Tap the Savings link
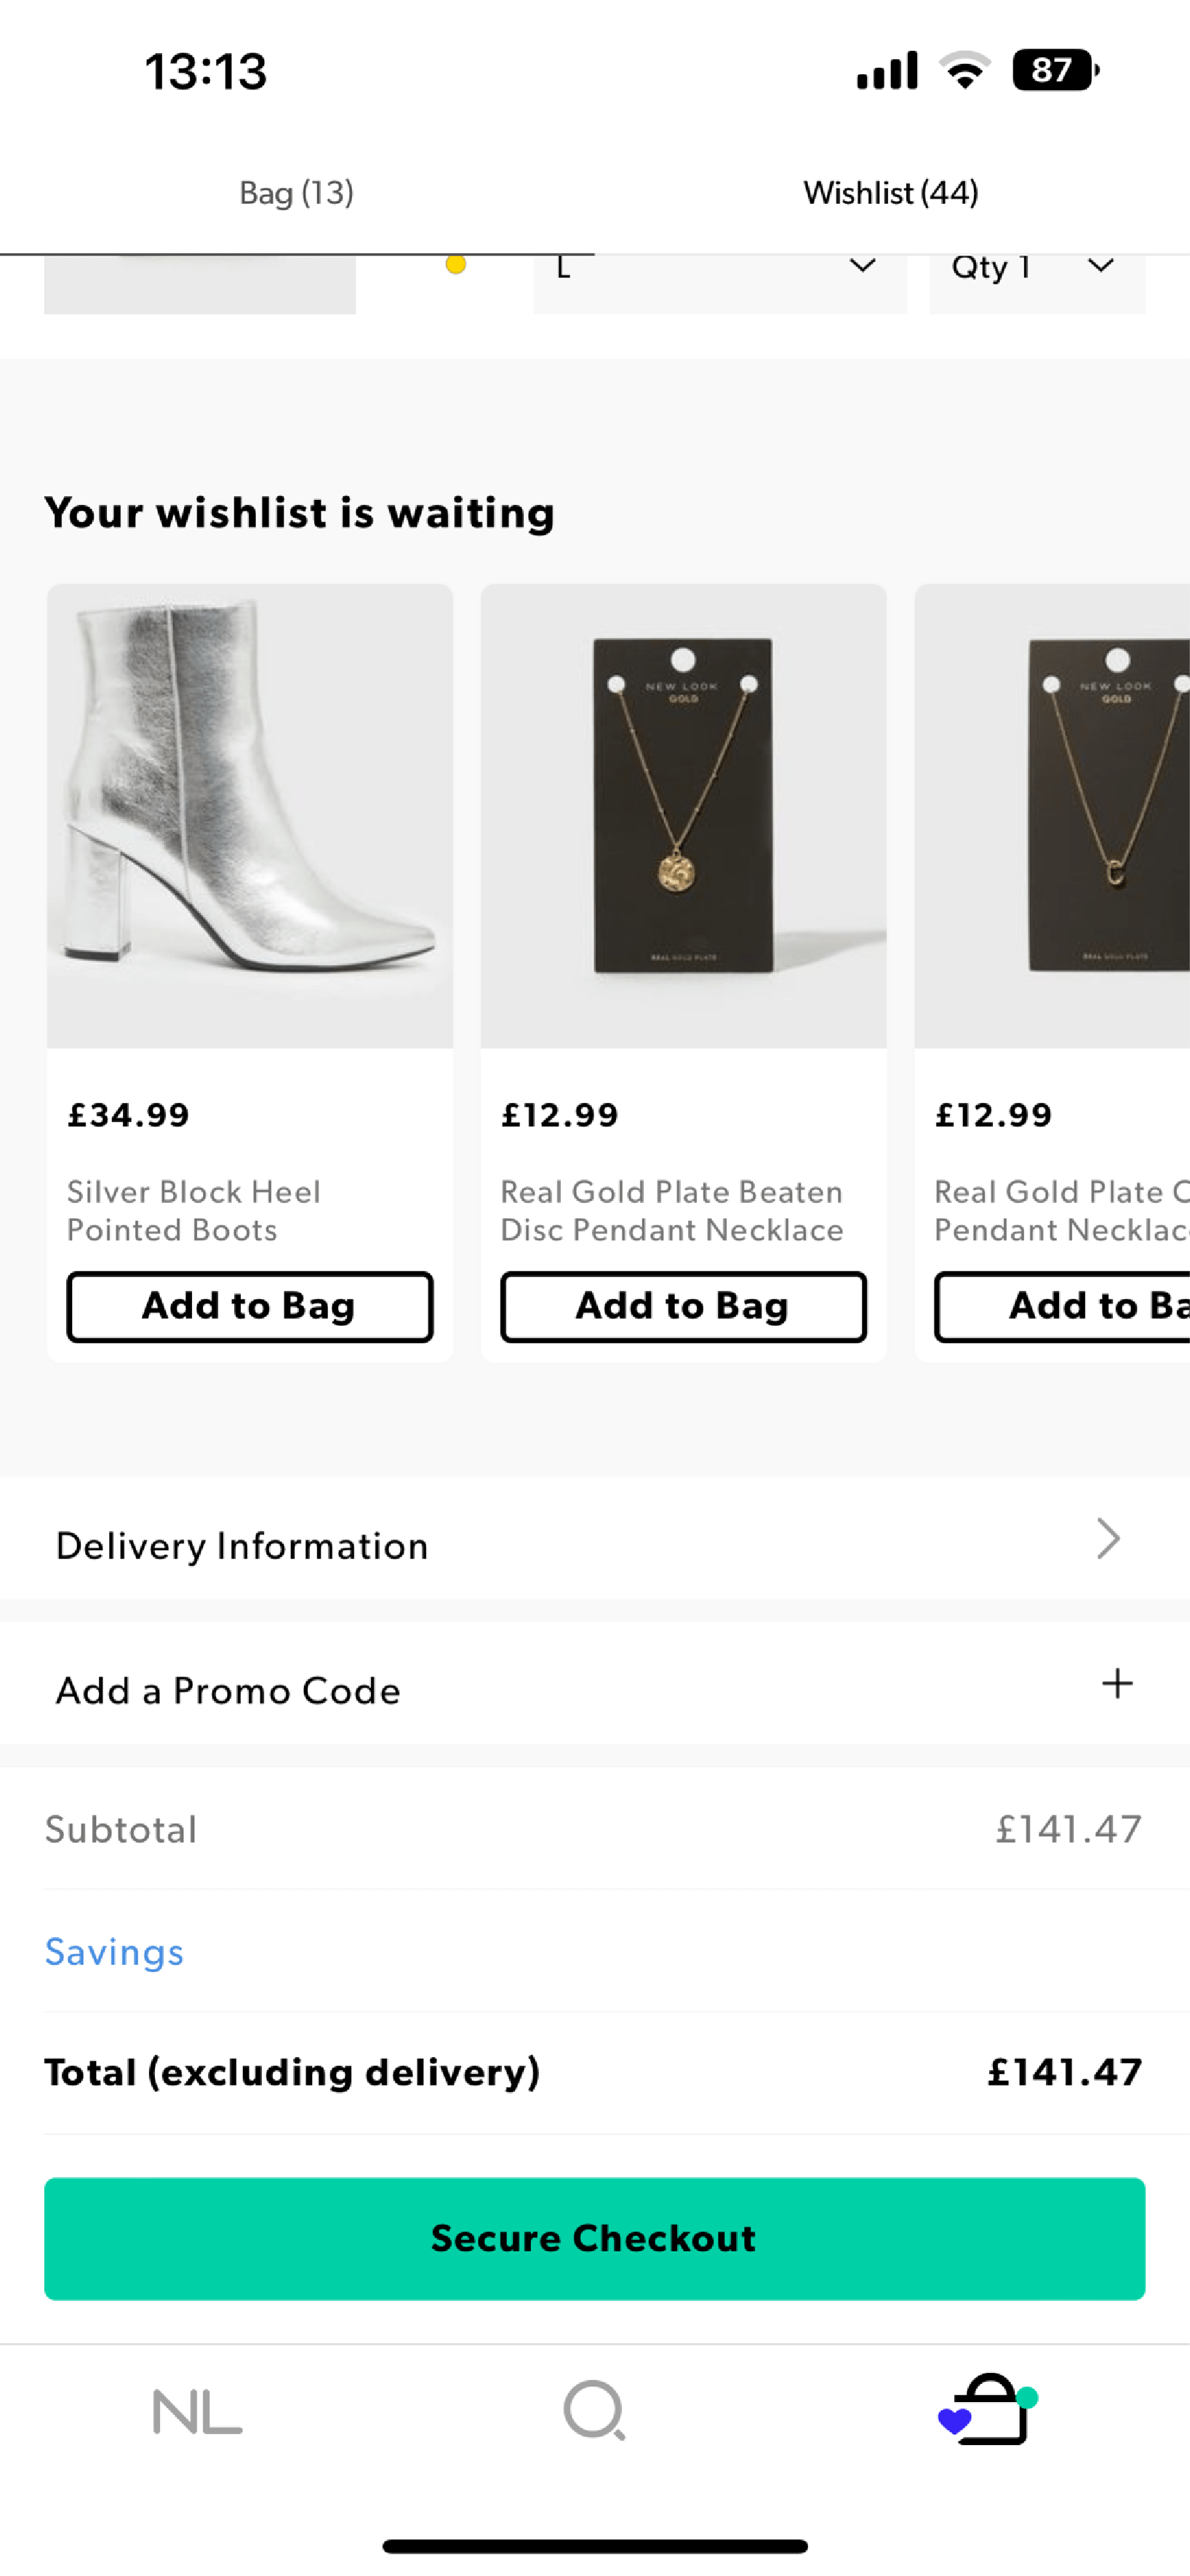This screenshot has height=2576, width=1190. point(115,1952)
